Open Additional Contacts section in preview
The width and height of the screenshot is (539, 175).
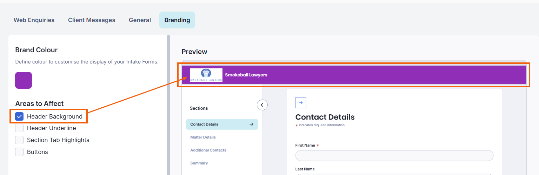[208, 150]
